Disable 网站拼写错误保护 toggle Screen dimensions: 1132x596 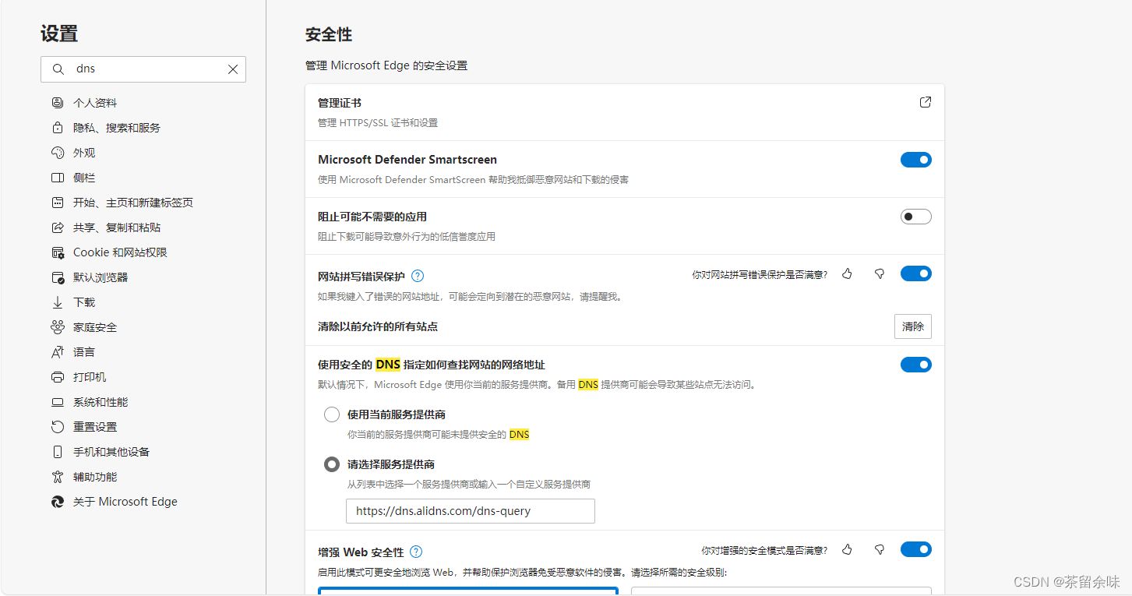(x=916, y=273)
